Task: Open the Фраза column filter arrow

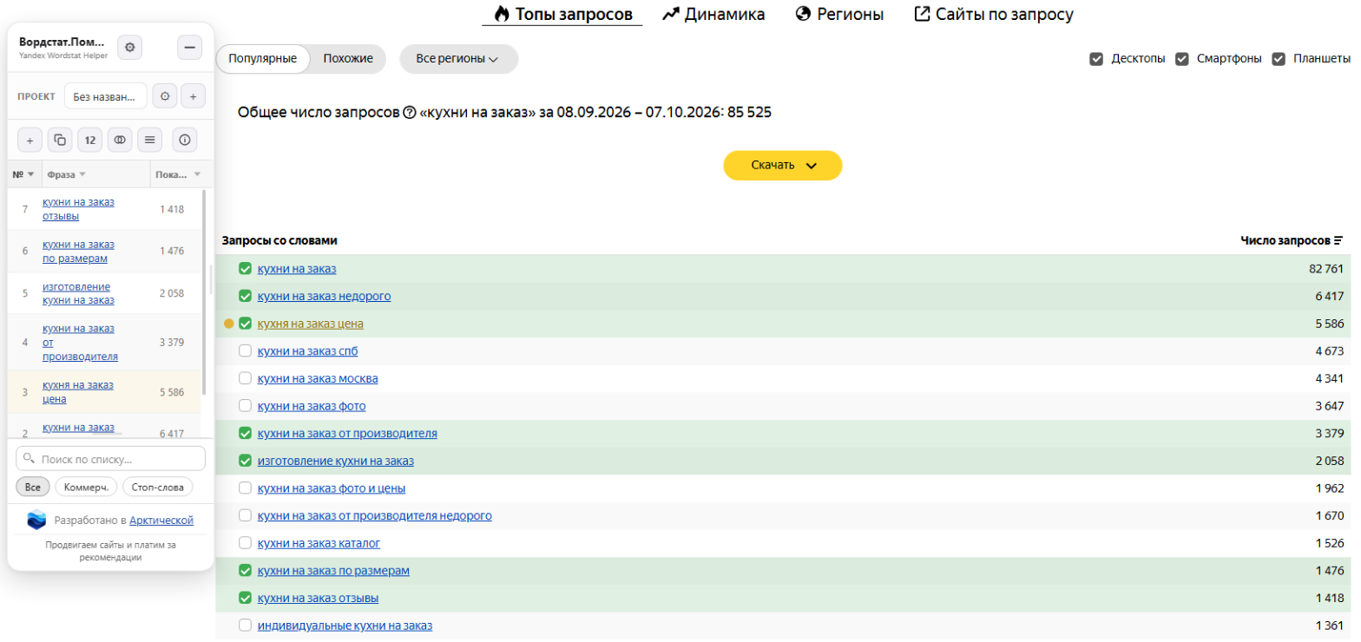Action: click(x=82, y=174)
